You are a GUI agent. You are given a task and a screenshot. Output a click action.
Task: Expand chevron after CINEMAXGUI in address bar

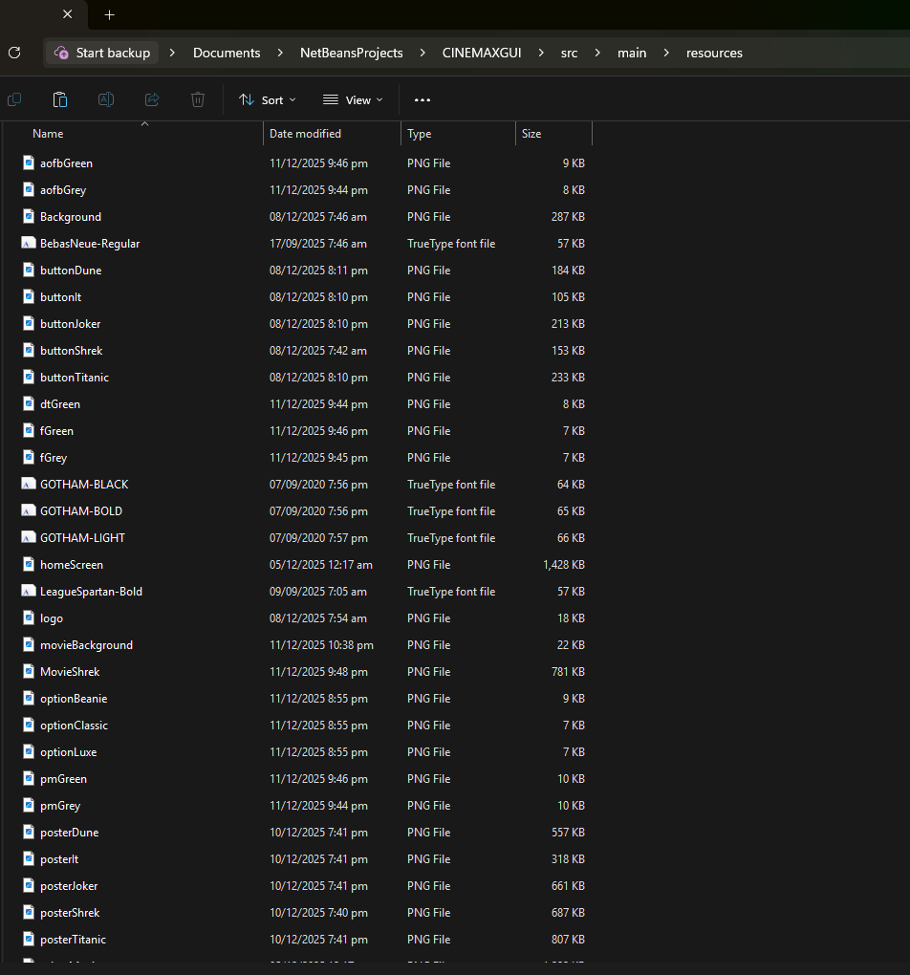click(541, 53)
